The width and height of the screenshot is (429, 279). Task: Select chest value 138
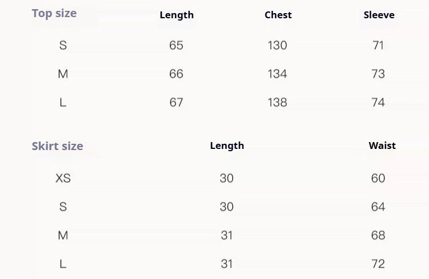tap(277, 103)
